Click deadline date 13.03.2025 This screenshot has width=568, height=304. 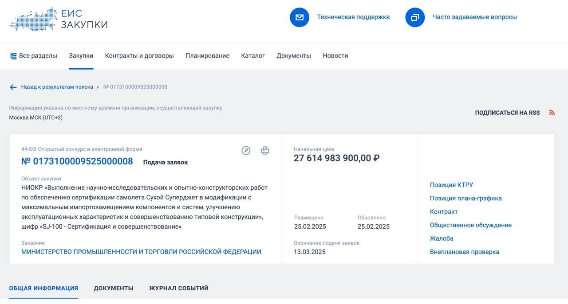pyautogui.click(x=310, y=252)
